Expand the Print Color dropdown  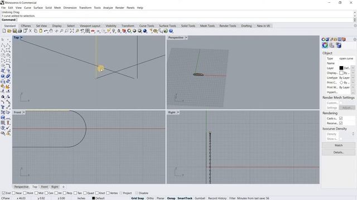(x=353, y=83)
